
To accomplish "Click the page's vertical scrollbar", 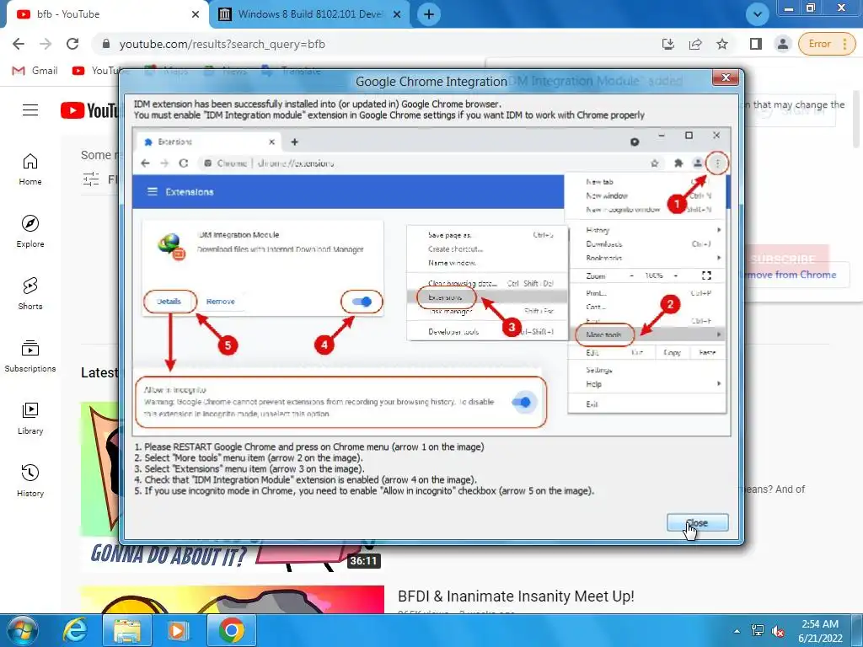I will coord(858,119).
